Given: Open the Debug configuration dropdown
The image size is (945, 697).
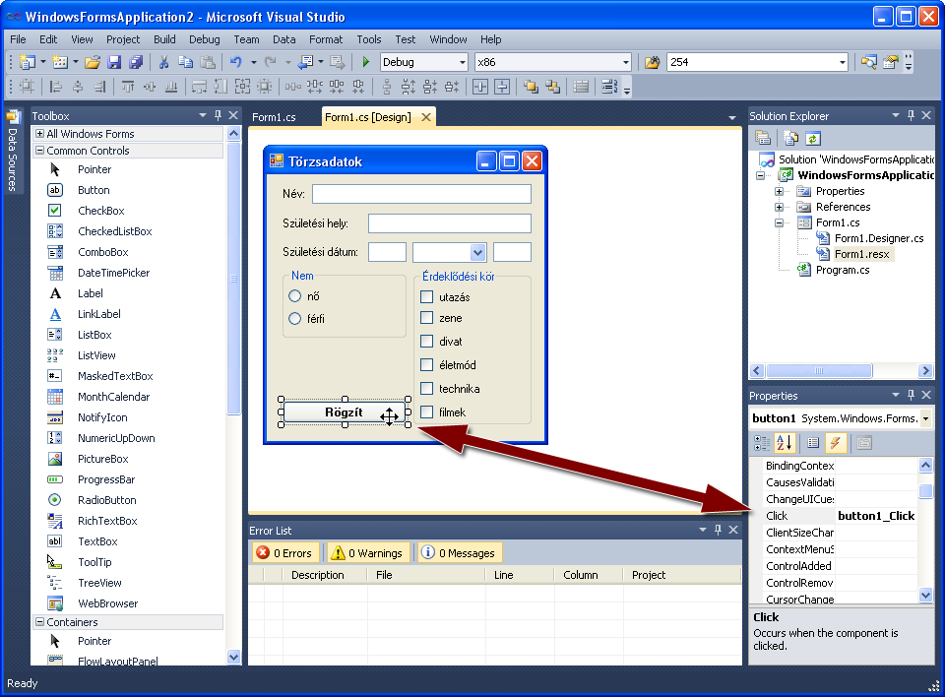Looking at the screenshot, I should [x=463, y=62].
